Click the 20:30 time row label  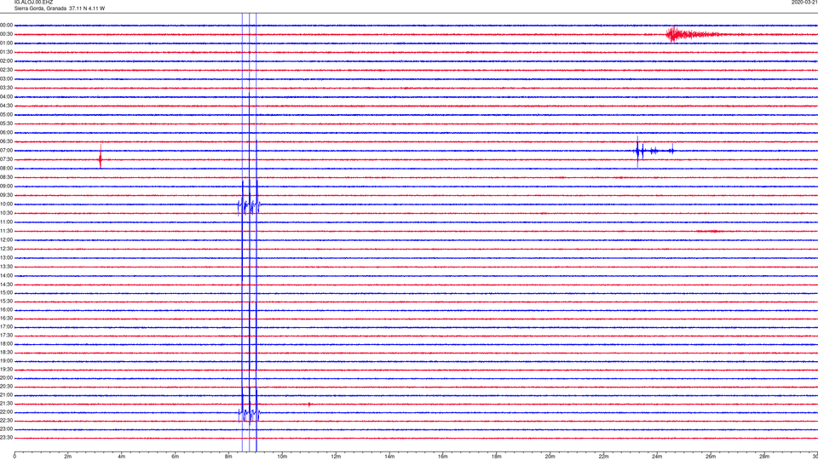[6, 387]
